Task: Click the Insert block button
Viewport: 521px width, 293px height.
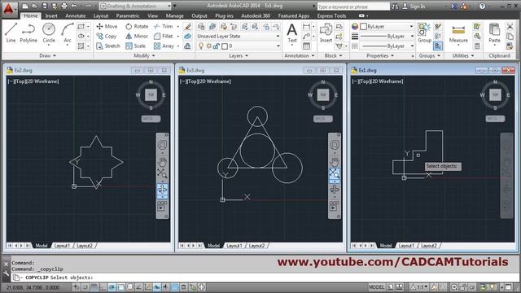Action: pyautogui.click(x=326, y=33)
